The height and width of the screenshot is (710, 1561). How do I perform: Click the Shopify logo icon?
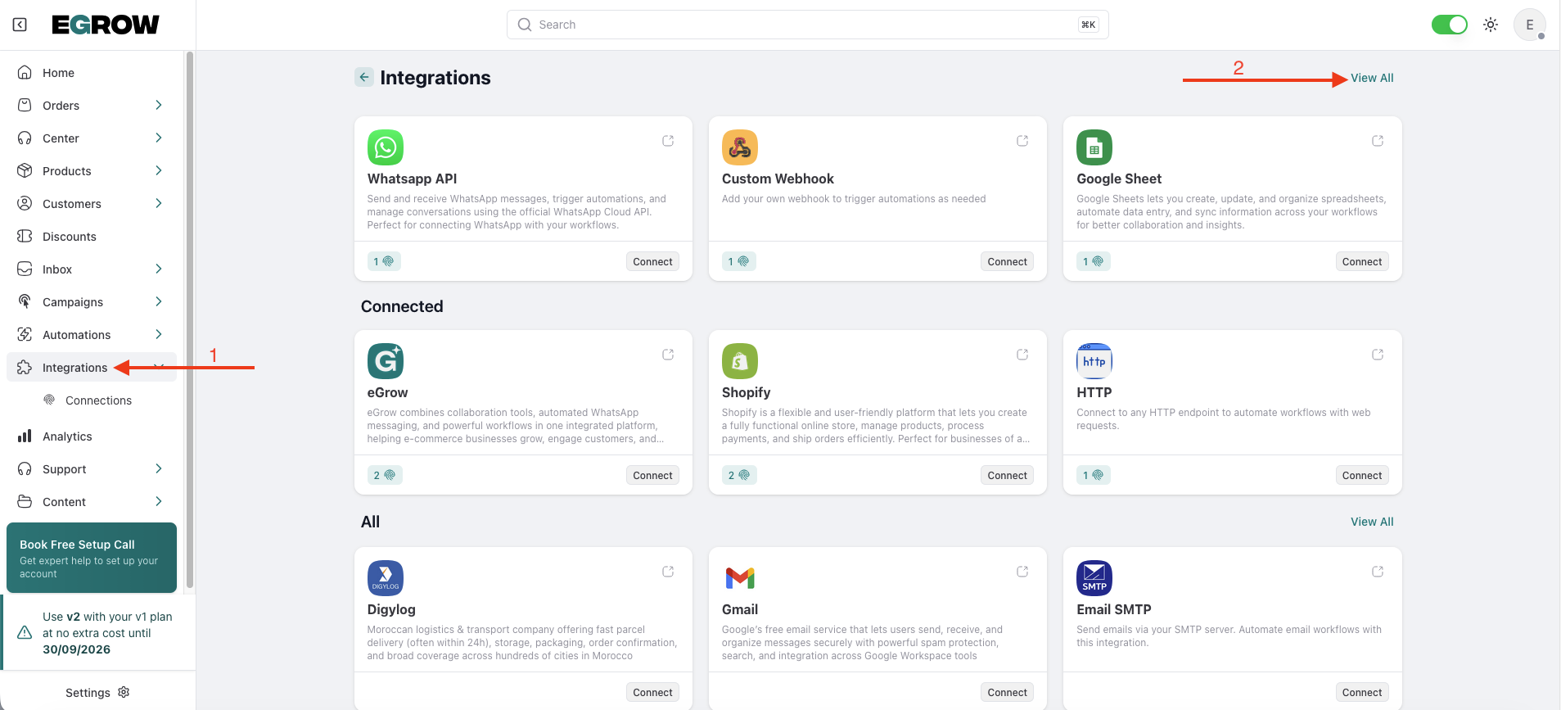739,361
